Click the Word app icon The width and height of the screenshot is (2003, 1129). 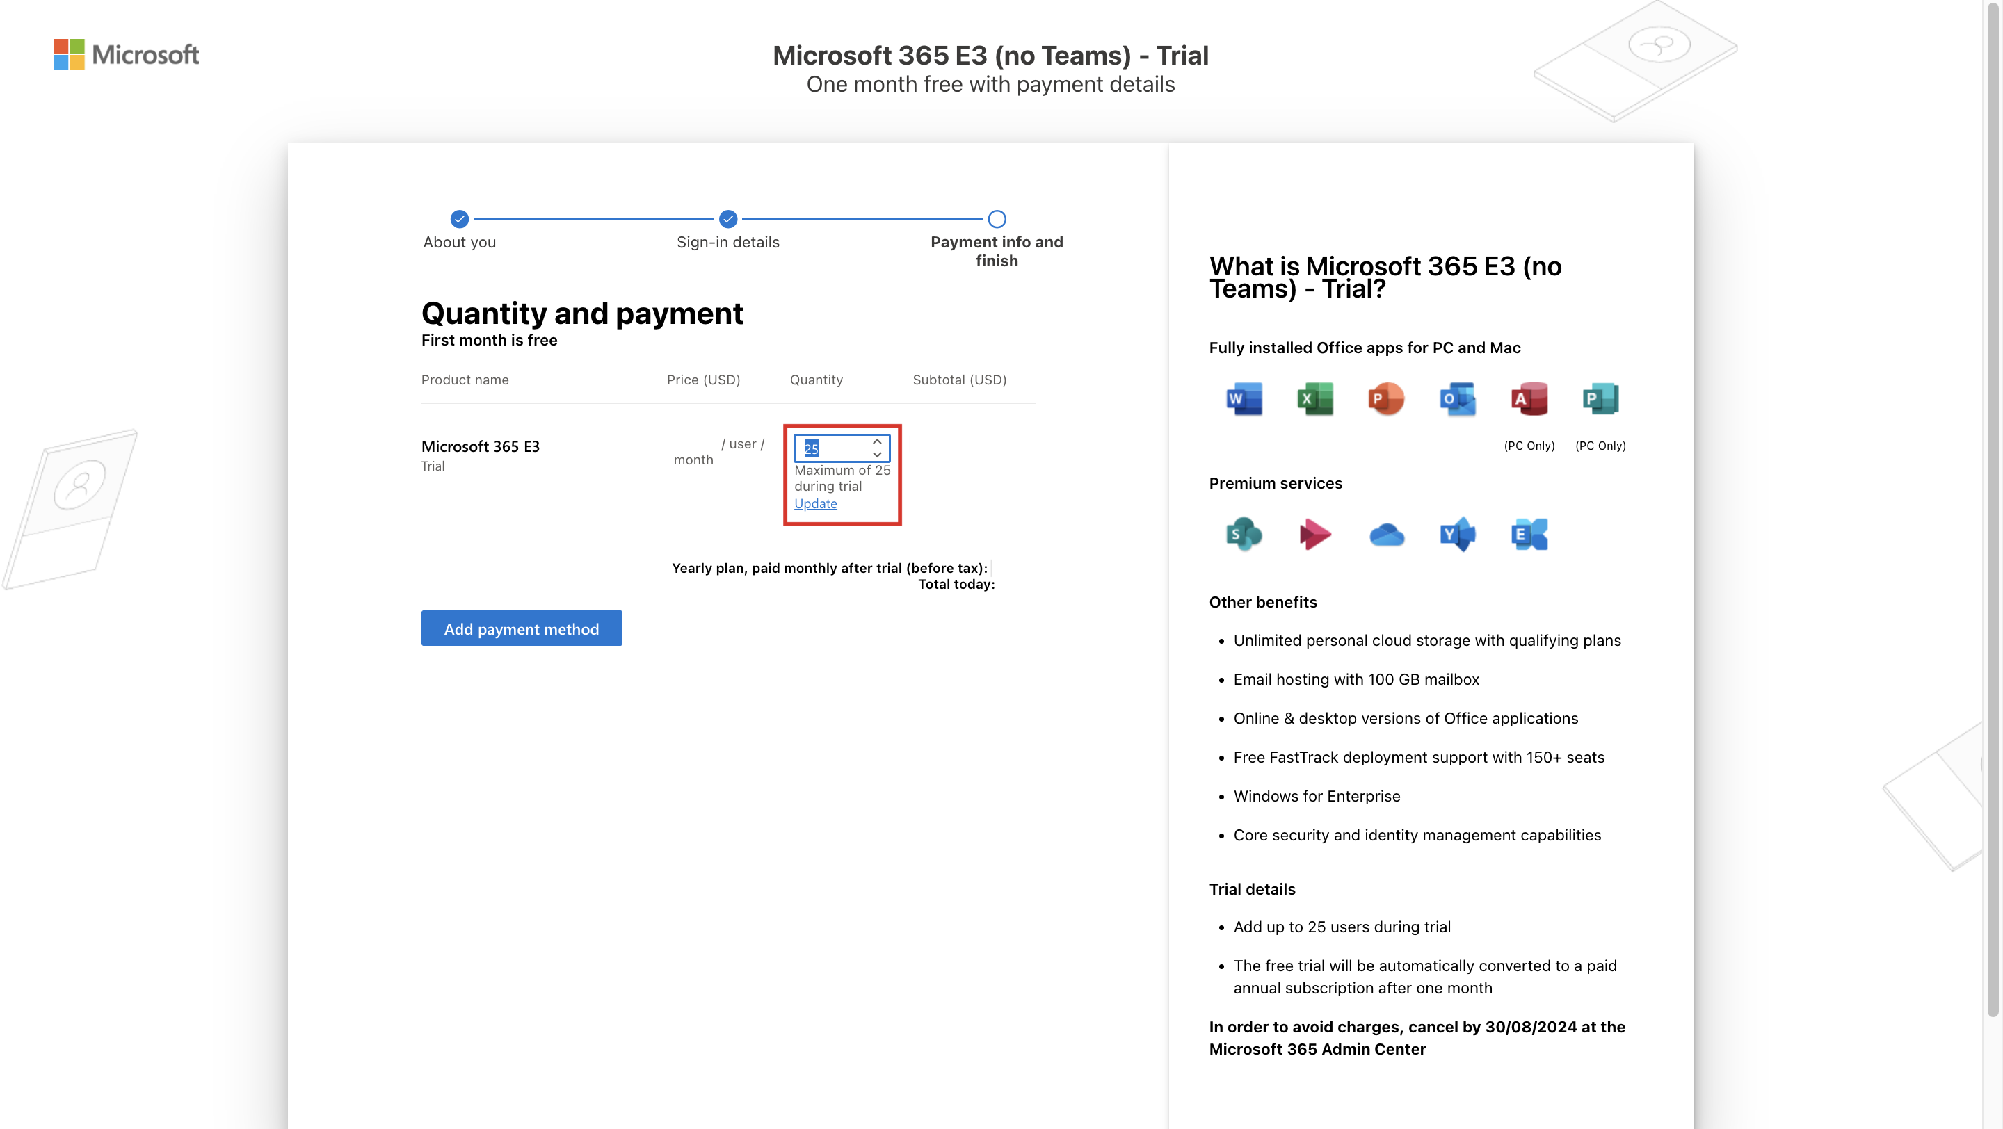1244,398
